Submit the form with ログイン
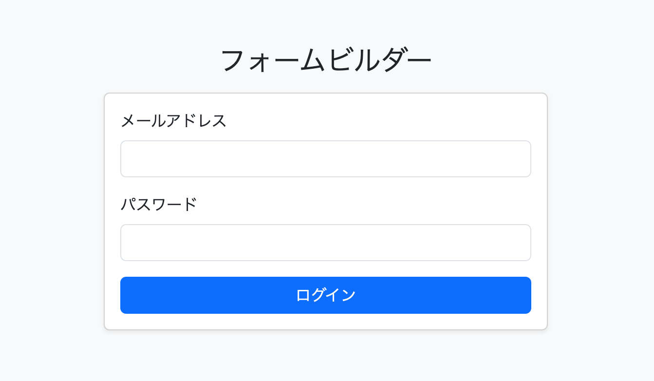Image resolution: width=654 pixels, height=381 pixels. [325, 295]
